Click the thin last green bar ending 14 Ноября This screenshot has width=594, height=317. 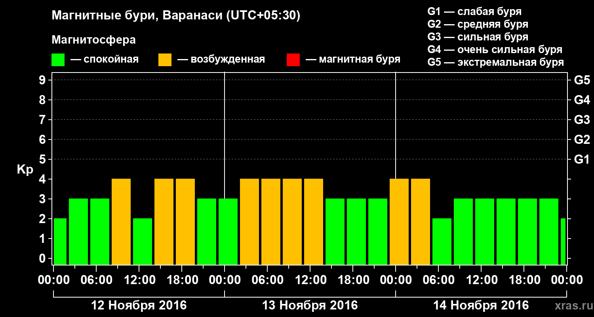(x=563, y=241)
